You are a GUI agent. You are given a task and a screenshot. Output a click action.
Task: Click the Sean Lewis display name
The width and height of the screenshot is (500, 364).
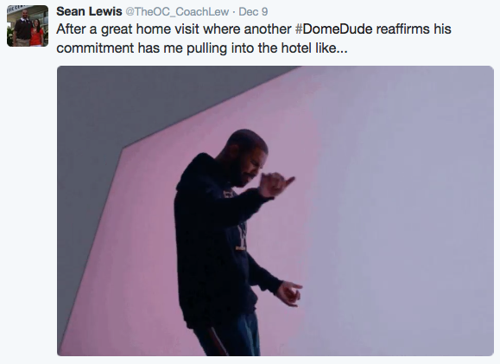[89, 12]
